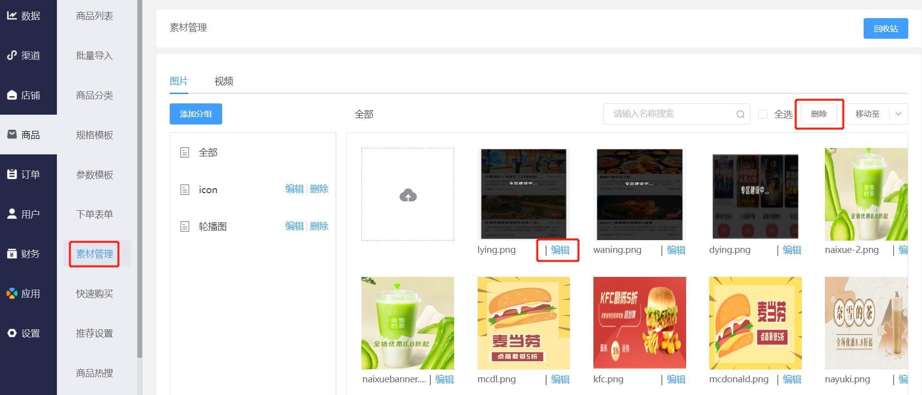Edit the 轮播图 group
This screenshot has height=395, width=922.
294,226
